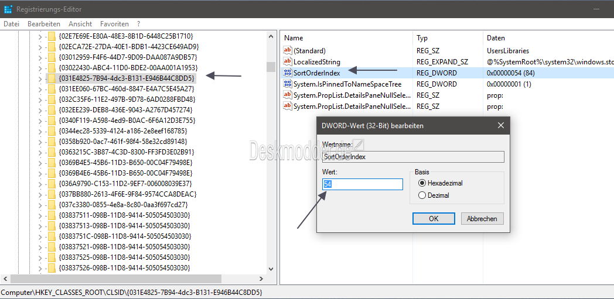Click folder icon of {032EE239-DEB8-436E-9043-A2767D457274}
This screenshot has width=614, height=299.
tap(52, 110)
